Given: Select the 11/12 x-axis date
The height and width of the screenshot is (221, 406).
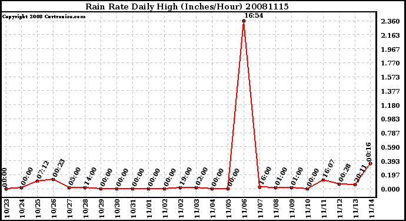Looking at the screenshot, I should coord(340,208).
